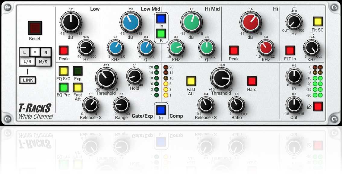Viewport: 342px width, 175px height.
Task: Click the Low Mid KHz frequency knob
Action: (x=116, y=48)
